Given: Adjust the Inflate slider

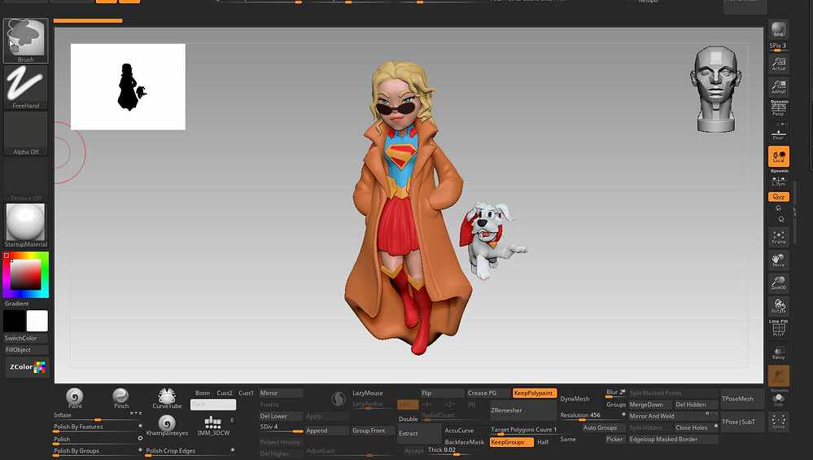Looking at the screenshot, I should (x=97, y=416).
